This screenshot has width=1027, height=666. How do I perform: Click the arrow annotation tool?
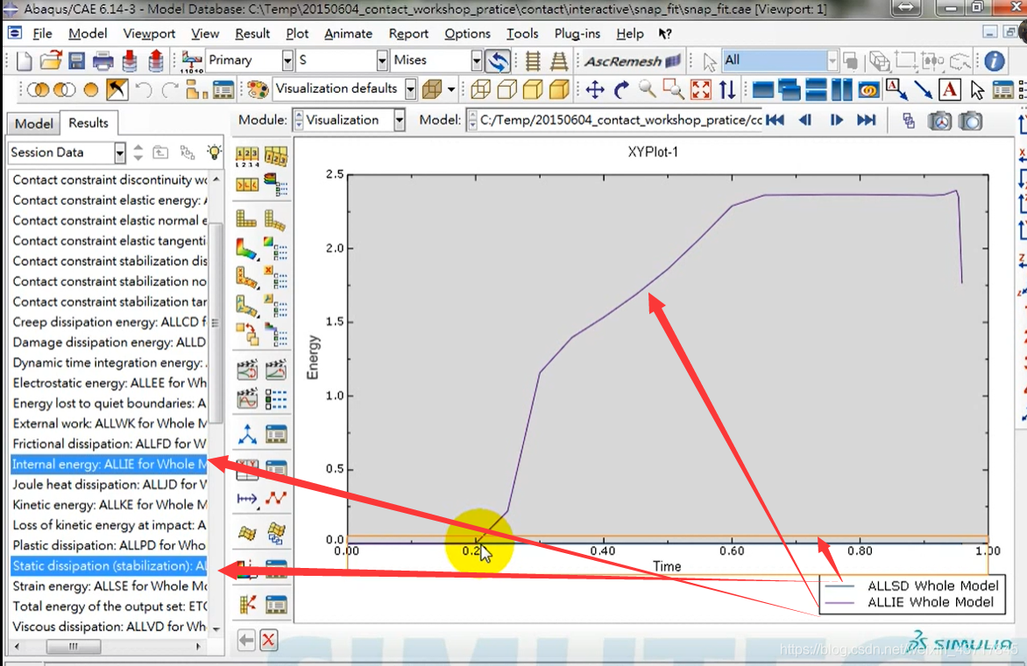click(x=924, y=89)
